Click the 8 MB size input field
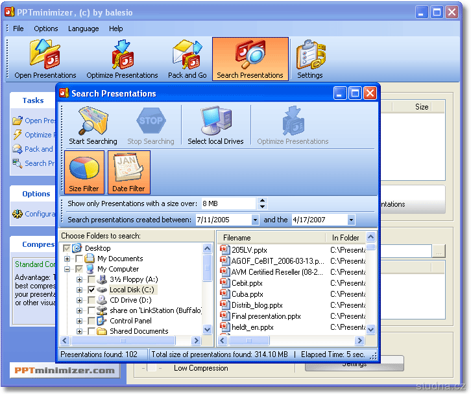 point(228,203)
